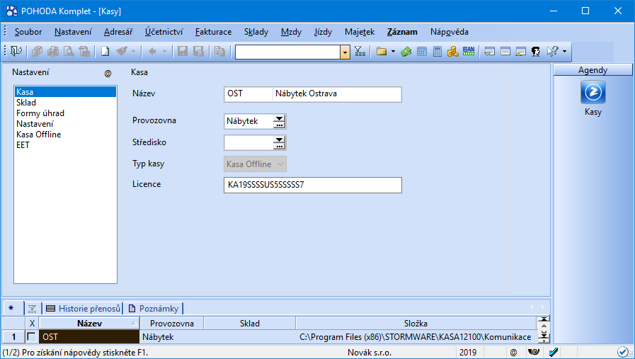Sort by the Název column header
The width and height of the screenshot is (635, 359).
[x=89, y=324]
